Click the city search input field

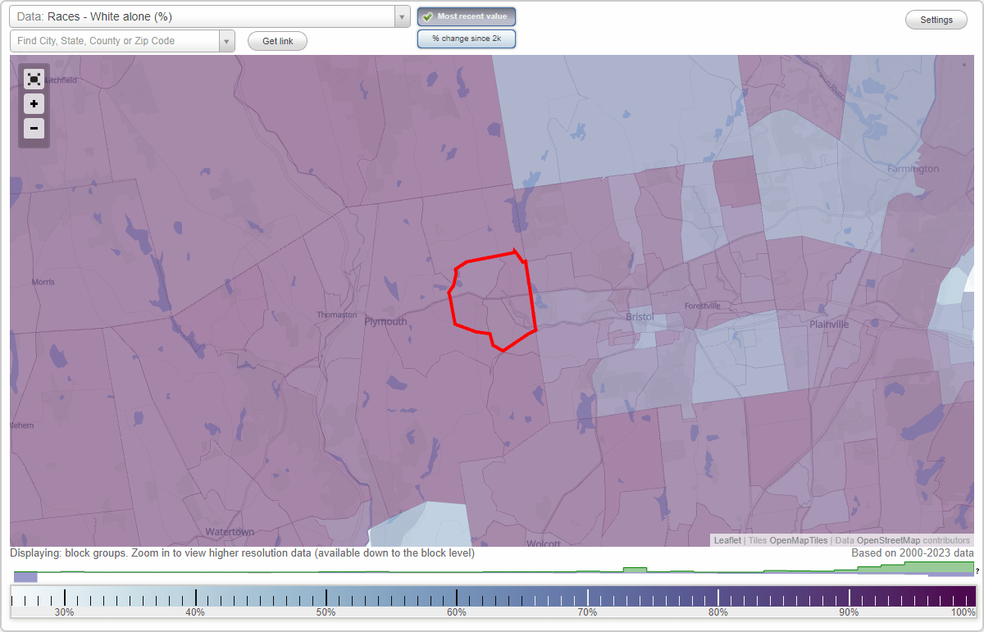coord(115,40)
